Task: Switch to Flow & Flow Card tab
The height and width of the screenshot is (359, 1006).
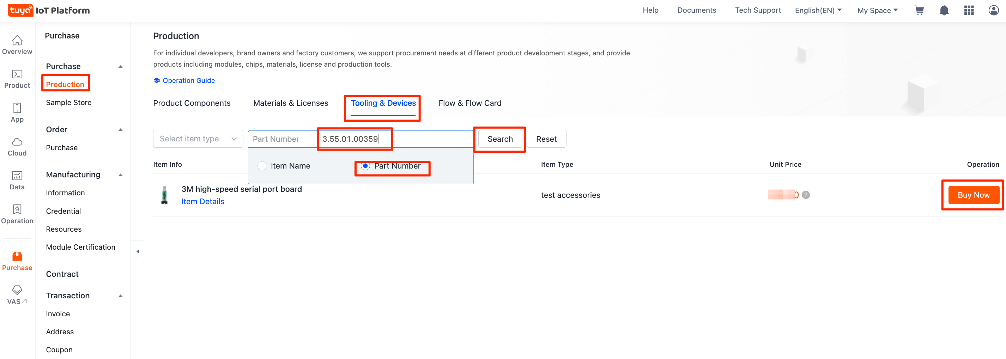Action: point(469,103)
